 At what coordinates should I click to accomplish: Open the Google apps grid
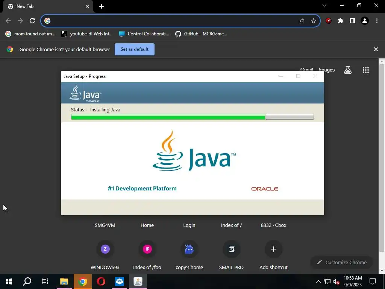click(x=366, y=70)
